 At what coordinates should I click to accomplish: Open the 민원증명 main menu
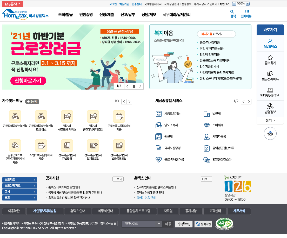point(86,15)
